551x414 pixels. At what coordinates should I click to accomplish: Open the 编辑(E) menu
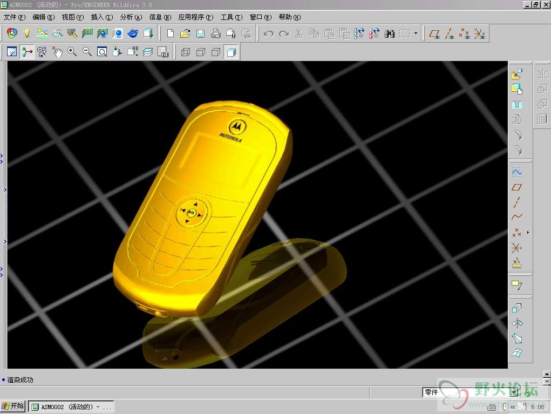(x=44, y=17)
